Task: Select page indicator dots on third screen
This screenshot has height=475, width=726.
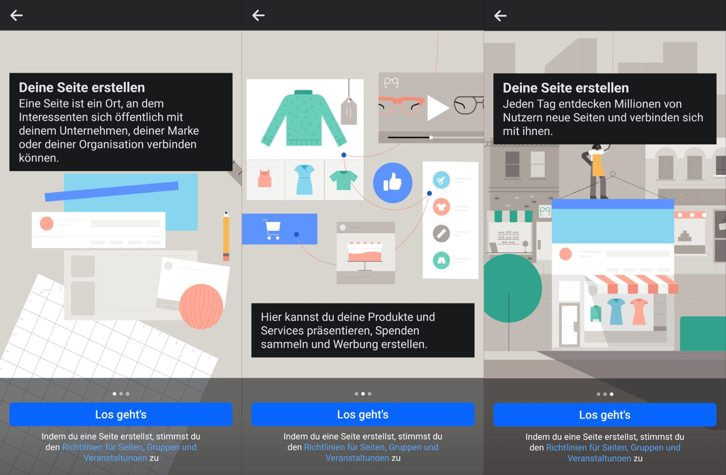Action: [x=605, y=394]
